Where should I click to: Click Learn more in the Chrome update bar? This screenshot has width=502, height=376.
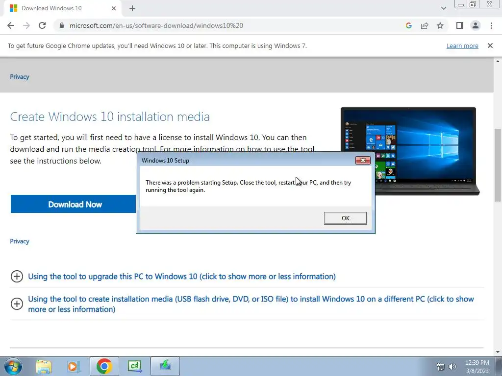pyautogui.click(x=462, y=46)
